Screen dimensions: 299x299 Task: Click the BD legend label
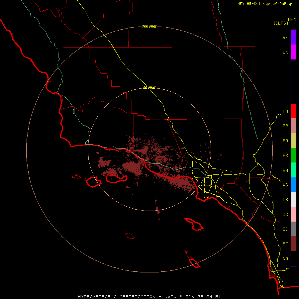[285, 141]
